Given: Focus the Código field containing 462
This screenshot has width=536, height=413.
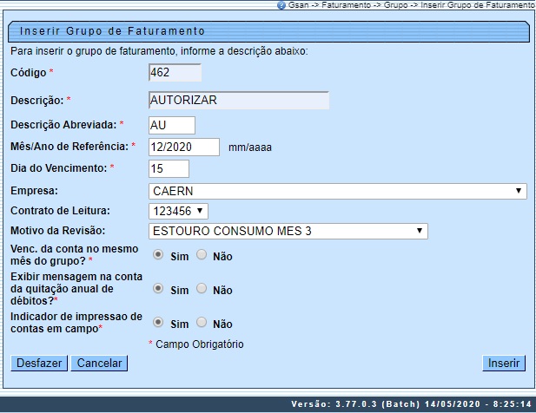Looking at the screenshot, I should [176, 72].
